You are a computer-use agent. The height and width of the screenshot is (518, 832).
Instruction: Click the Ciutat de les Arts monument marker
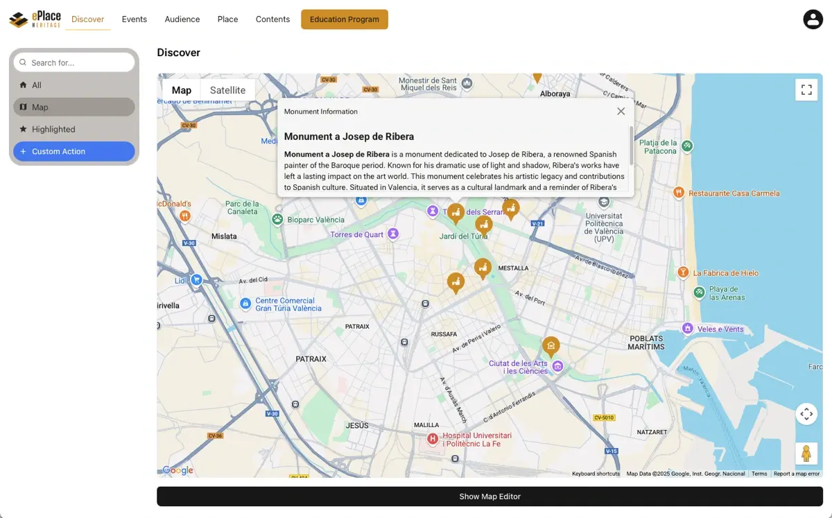[x=551, y=345]
